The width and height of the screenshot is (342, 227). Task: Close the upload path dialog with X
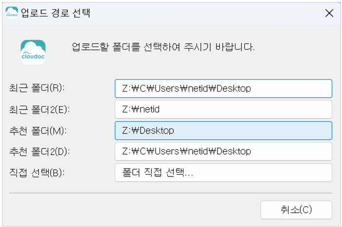point(329,13)
